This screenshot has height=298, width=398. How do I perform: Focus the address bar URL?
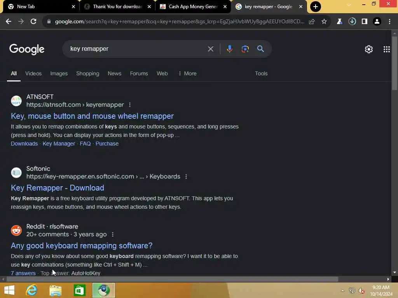179,22
